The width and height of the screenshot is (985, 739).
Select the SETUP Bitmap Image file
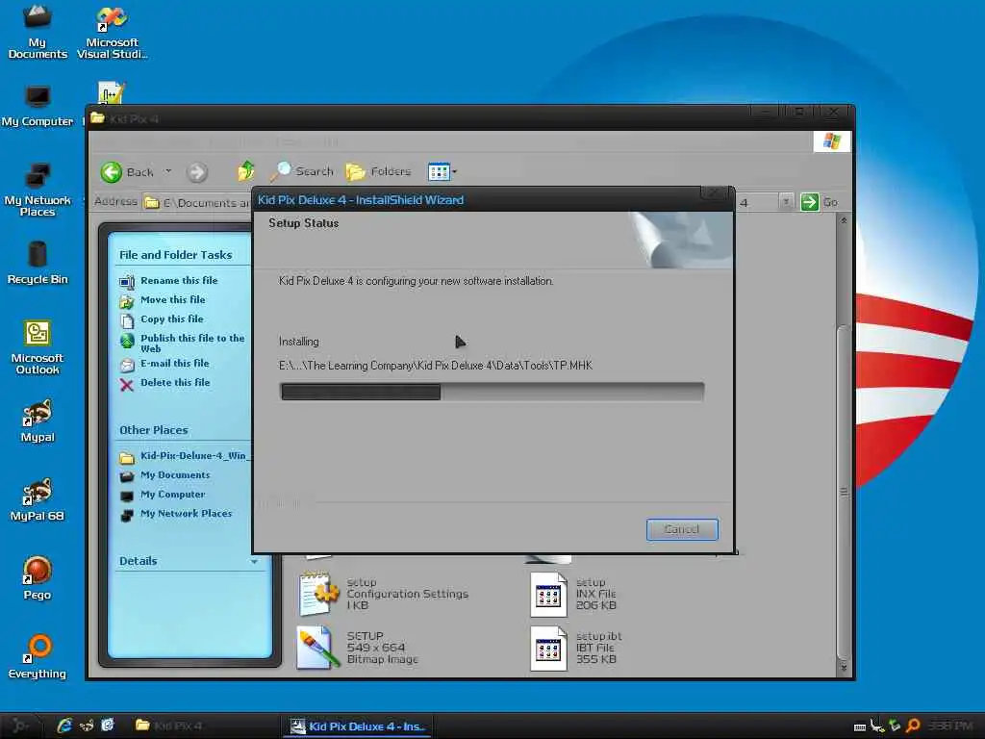358,648
